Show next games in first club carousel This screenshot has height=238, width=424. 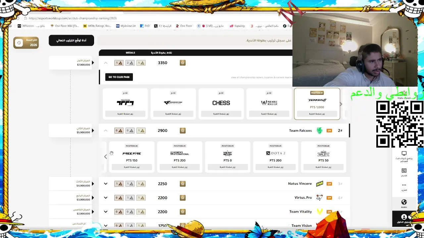[x=341, y=104]
